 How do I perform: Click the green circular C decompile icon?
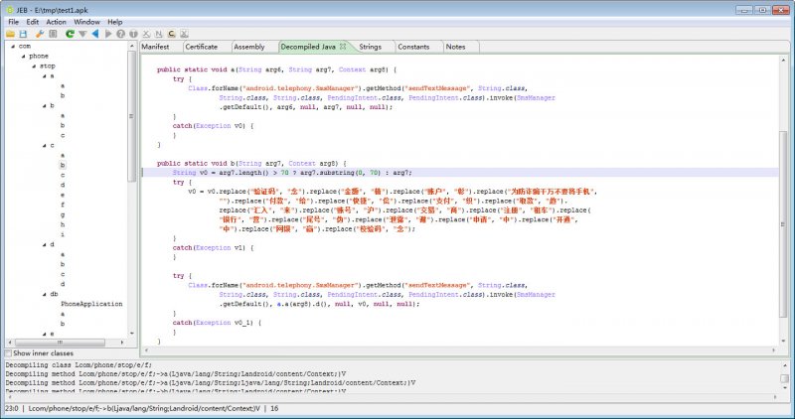click(x=70, y=34)
